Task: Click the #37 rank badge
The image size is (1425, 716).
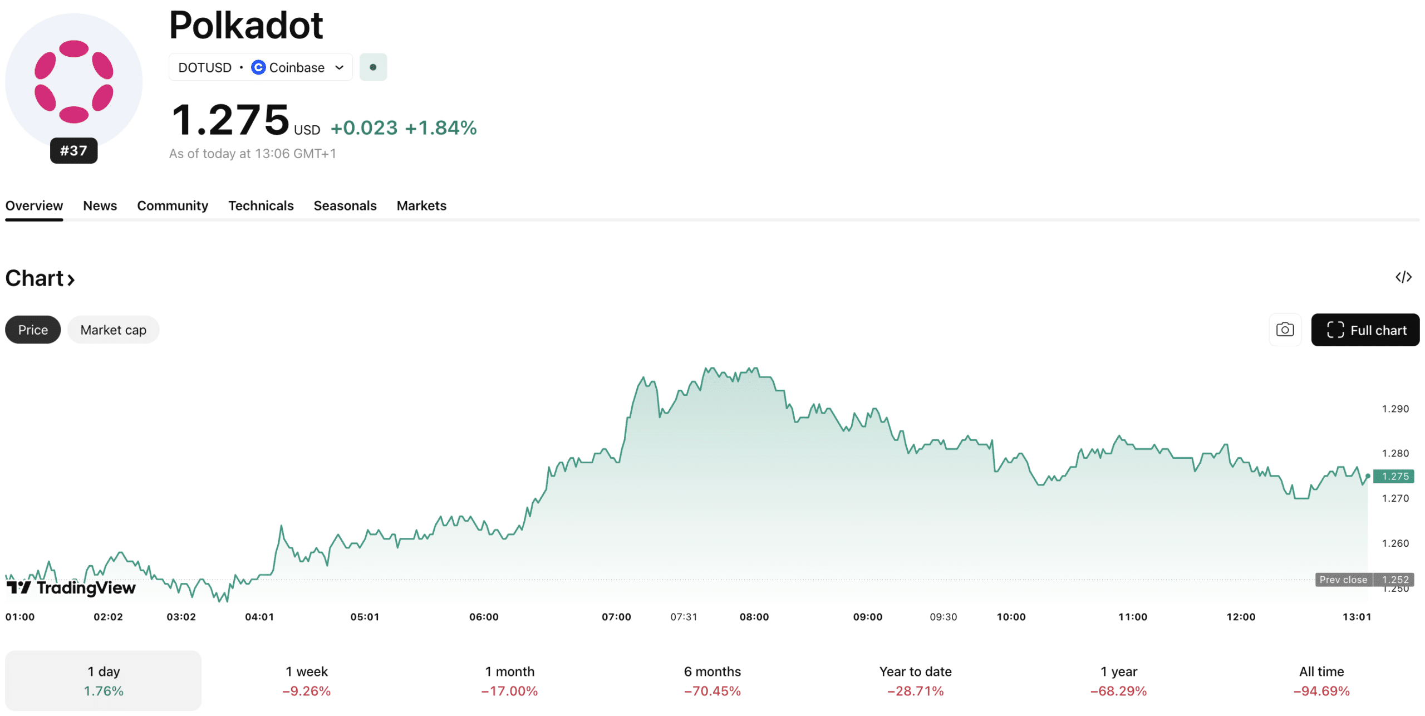Action: click(x=73, y=150)
